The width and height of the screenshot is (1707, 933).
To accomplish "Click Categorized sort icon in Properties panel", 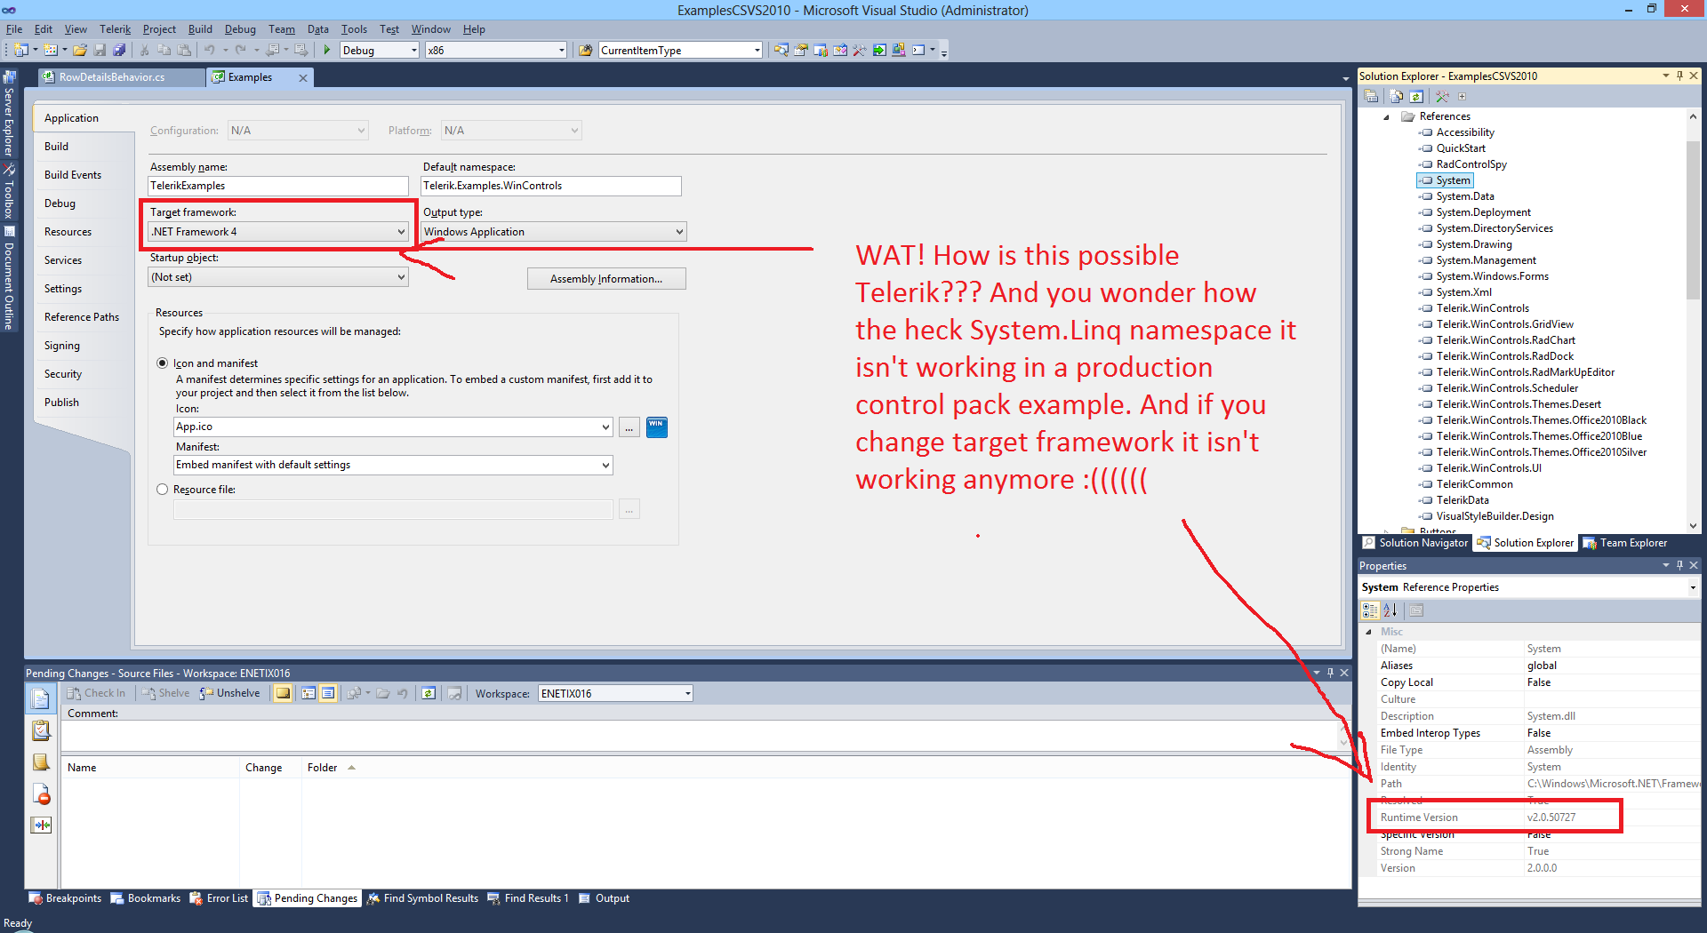I will [1370, 610].
